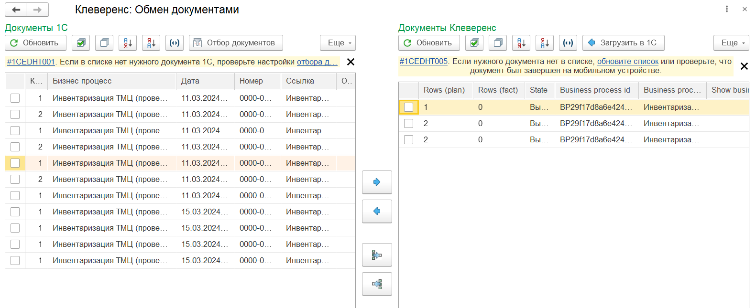
Task: Dismiss the #1CEDHT001 hint message
Action: [351, 62]
